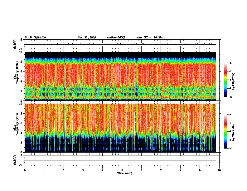The width and height of the screenshot is (247, 191).
Task: Click the ch.1 waveform trace panel
Action: [122, 44]
